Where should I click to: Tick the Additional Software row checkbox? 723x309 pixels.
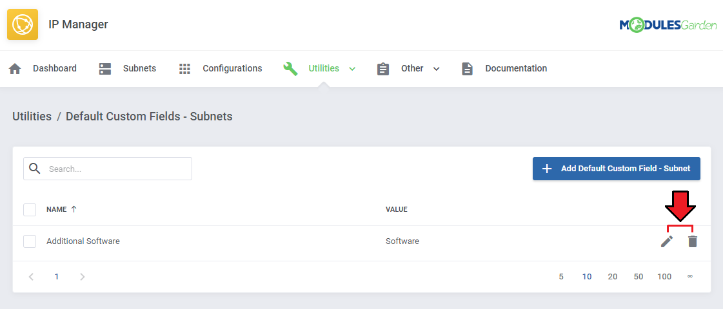pos(30,241)
